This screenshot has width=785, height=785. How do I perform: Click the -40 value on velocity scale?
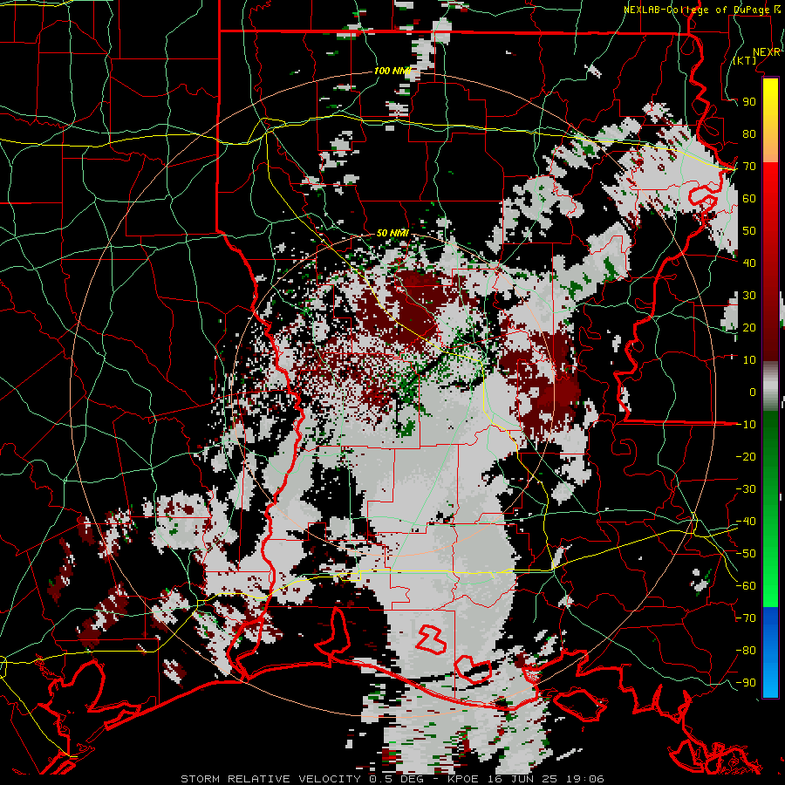click(x=746, y=522)
